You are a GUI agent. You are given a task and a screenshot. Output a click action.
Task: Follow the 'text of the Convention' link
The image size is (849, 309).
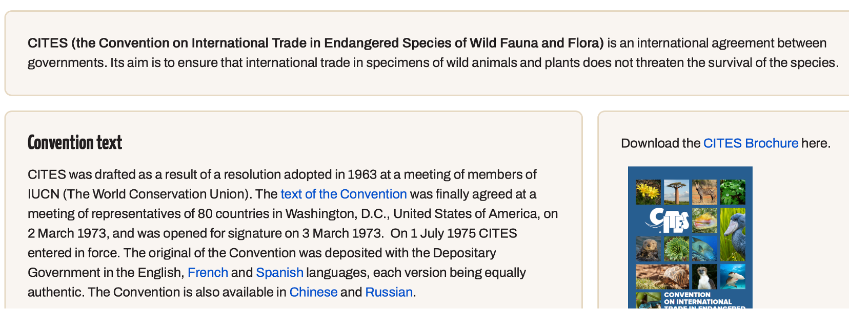[343, 194]
